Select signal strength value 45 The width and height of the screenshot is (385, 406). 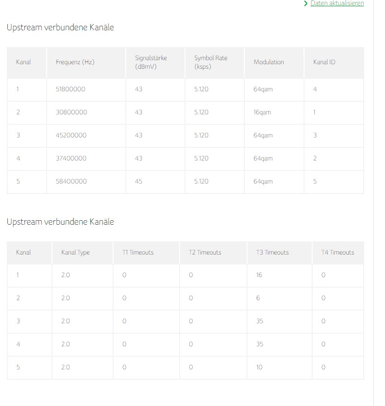(138, 181)
